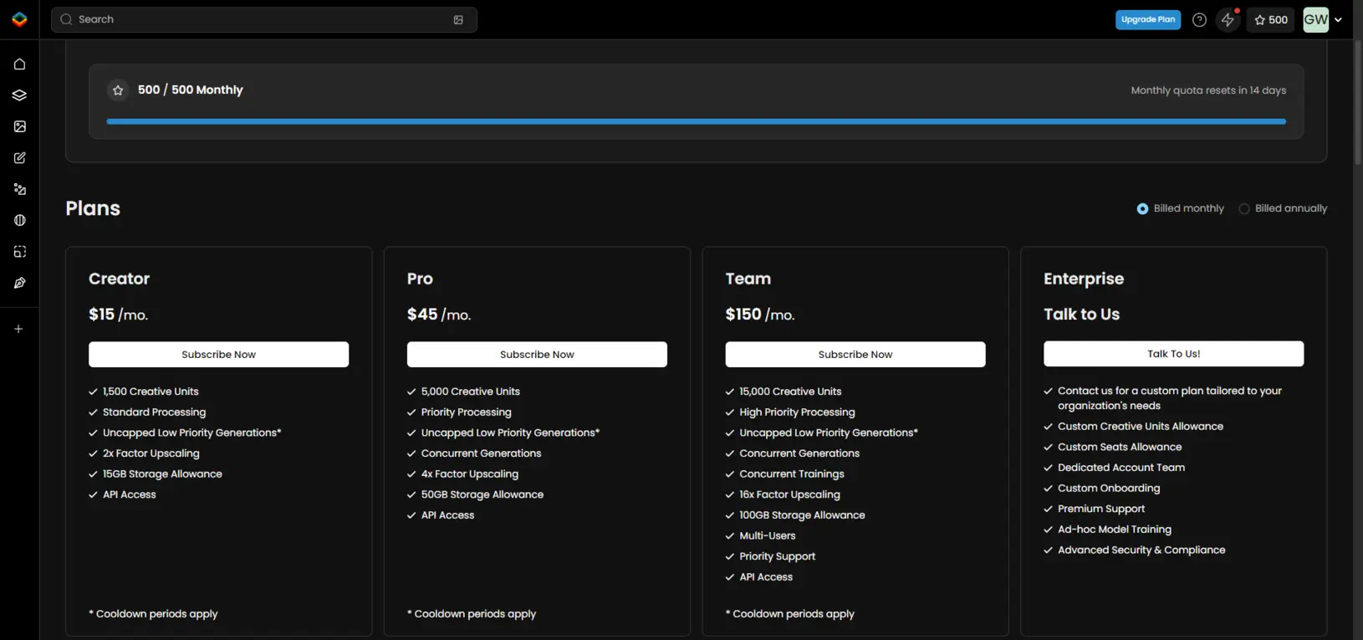Viewport: 1363px width, 640px height.
Task: Click "Custom Creative Units Allowance" feature
Action: click(x=1141, y=427)
